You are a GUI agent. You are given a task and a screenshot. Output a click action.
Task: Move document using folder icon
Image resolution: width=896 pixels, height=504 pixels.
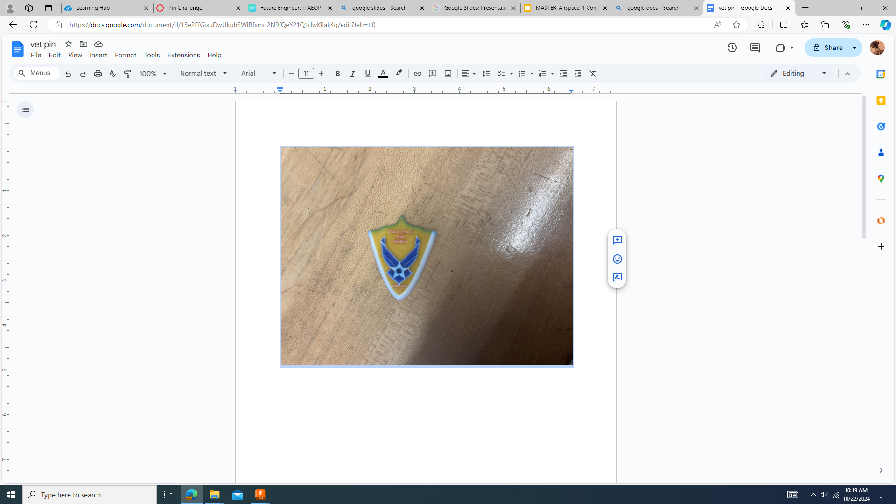point(84,44)
